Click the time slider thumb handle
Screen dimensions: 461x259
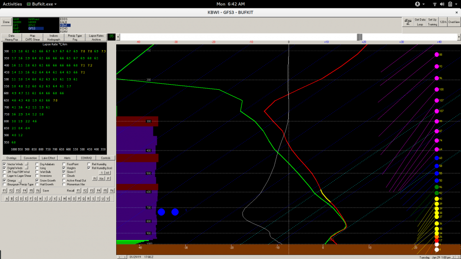360,37
